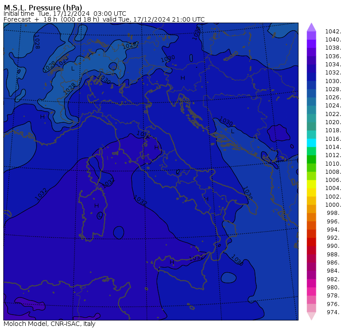The height and width of the screenshot is (330, 343).
Task: Click the '1030' contour label southeast of Sicily
Action: coord(237,260)
